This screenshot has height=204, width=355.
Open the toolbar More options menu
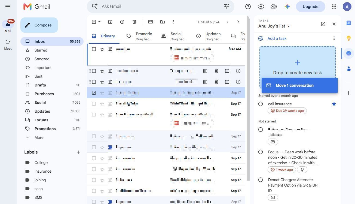pyautogui.click(x=173, y=22)
